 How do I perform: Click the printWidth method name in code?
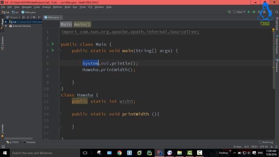click(x=136, y=114)
